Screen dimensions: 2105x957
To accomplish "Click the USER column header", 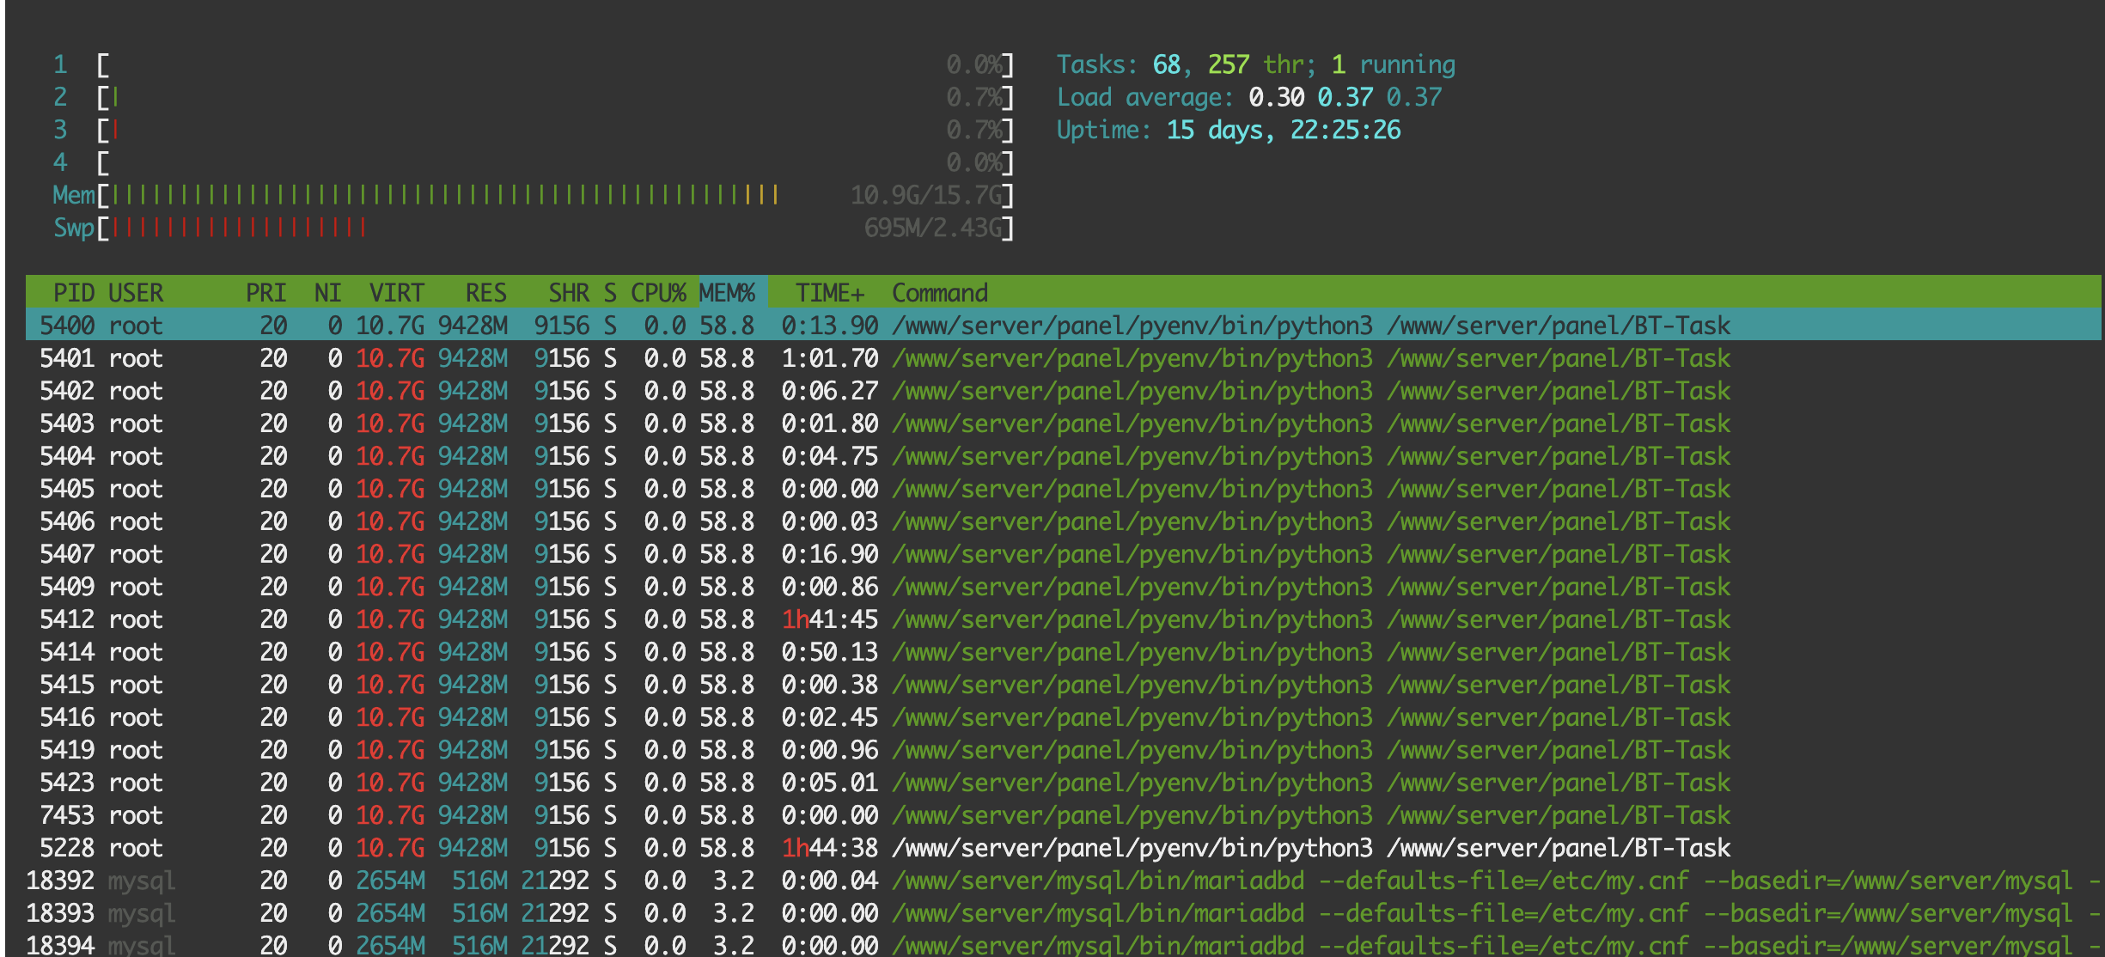I will [x=136, y=293].
